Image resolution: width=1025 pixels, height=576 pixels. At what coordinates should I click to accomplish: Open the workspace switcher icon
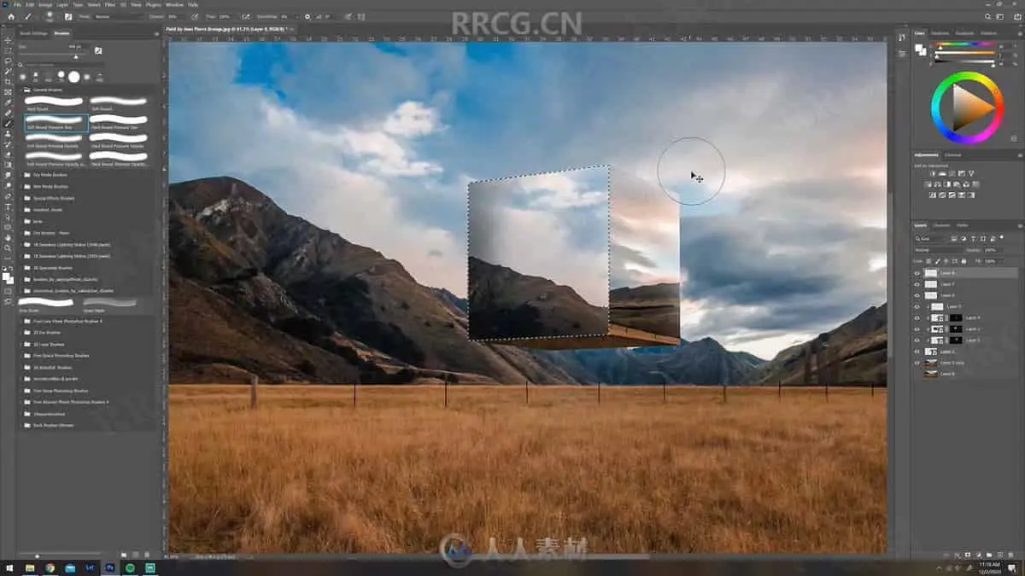1001,16
